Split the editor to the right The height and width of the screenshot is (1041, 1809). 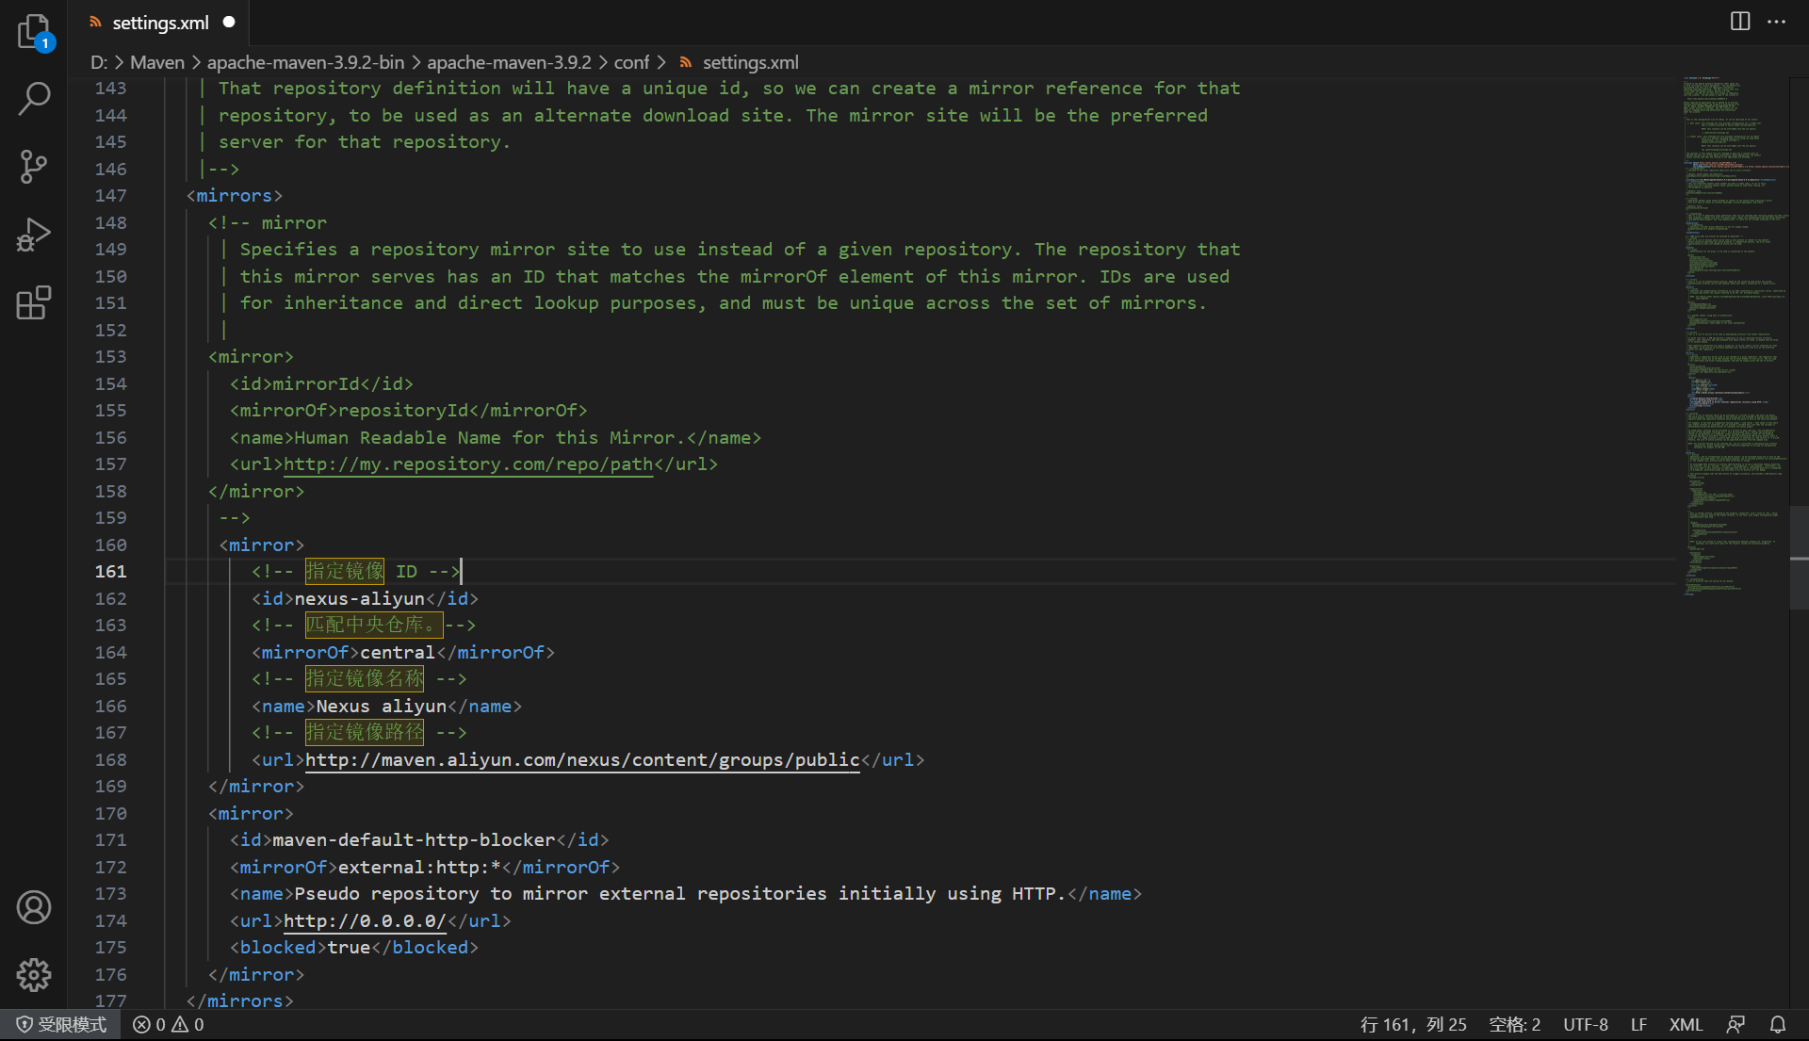[x=1740, y=22]
